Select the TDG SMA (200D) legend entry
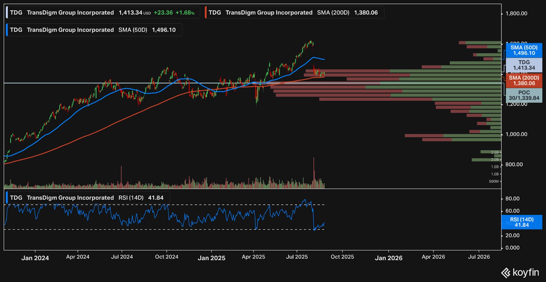The width and height of the screenshot is (546, 282). tap(294, 13)
